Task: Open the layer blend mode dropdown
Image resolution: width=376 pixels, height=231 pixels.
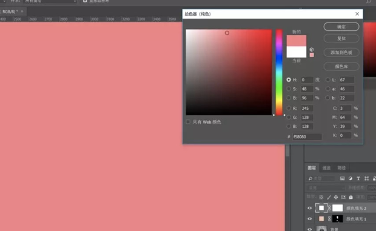Action: 326,188
